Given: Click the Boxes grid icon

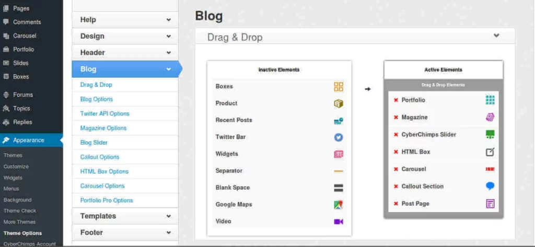Looking at the screenshot, I should pyautogui.click(x=339, y=87).
